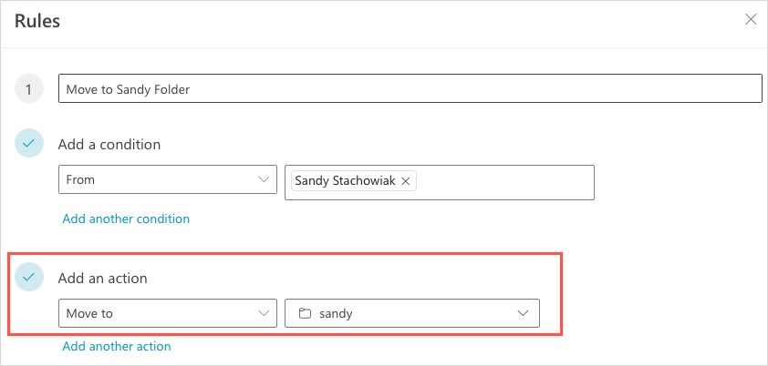Click the folder icon beside sandy
The width and height of the screenshot is (768, 366).
(305, 313)
